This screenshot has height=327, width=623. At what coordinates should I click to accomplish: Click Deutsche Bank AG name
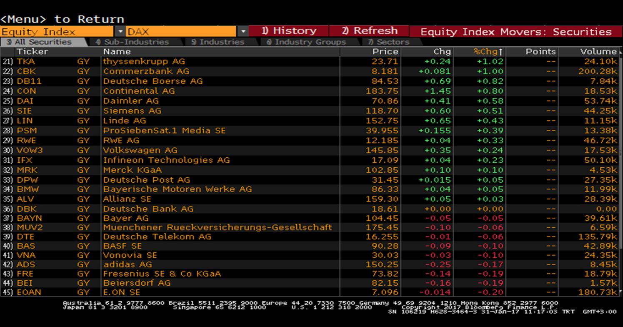coord(148,209)
